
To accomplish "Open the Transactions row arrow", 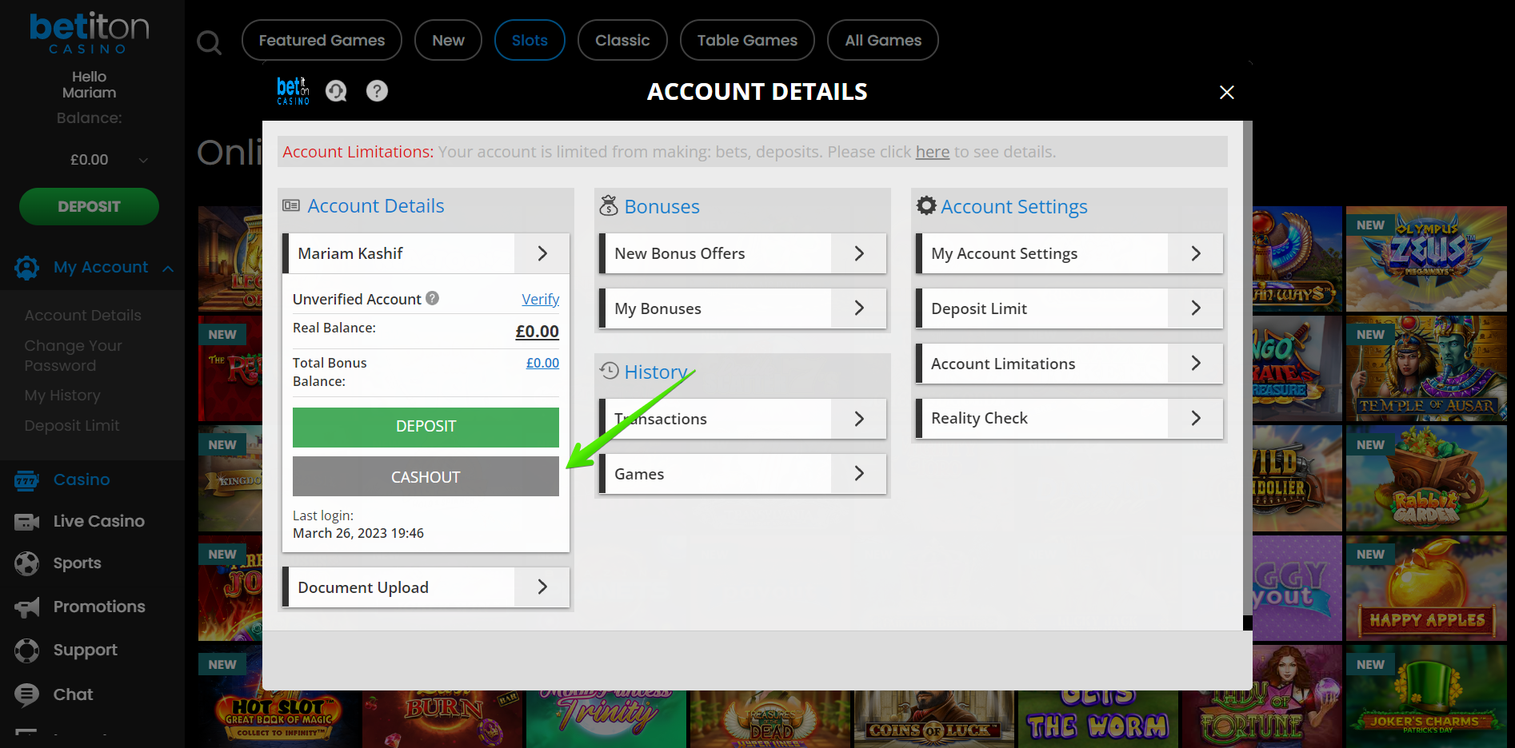I will [x=859, y=419].
